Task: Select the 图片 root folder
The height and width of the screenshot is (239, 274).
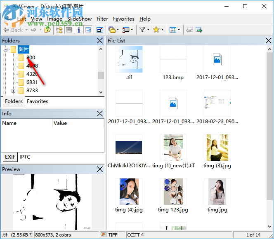Action: tap(23, 49)
